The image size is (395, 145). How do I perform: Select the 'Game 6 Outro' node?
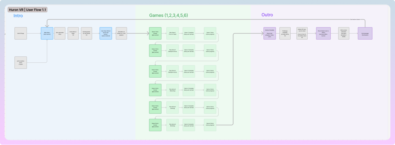coord(210,125)
